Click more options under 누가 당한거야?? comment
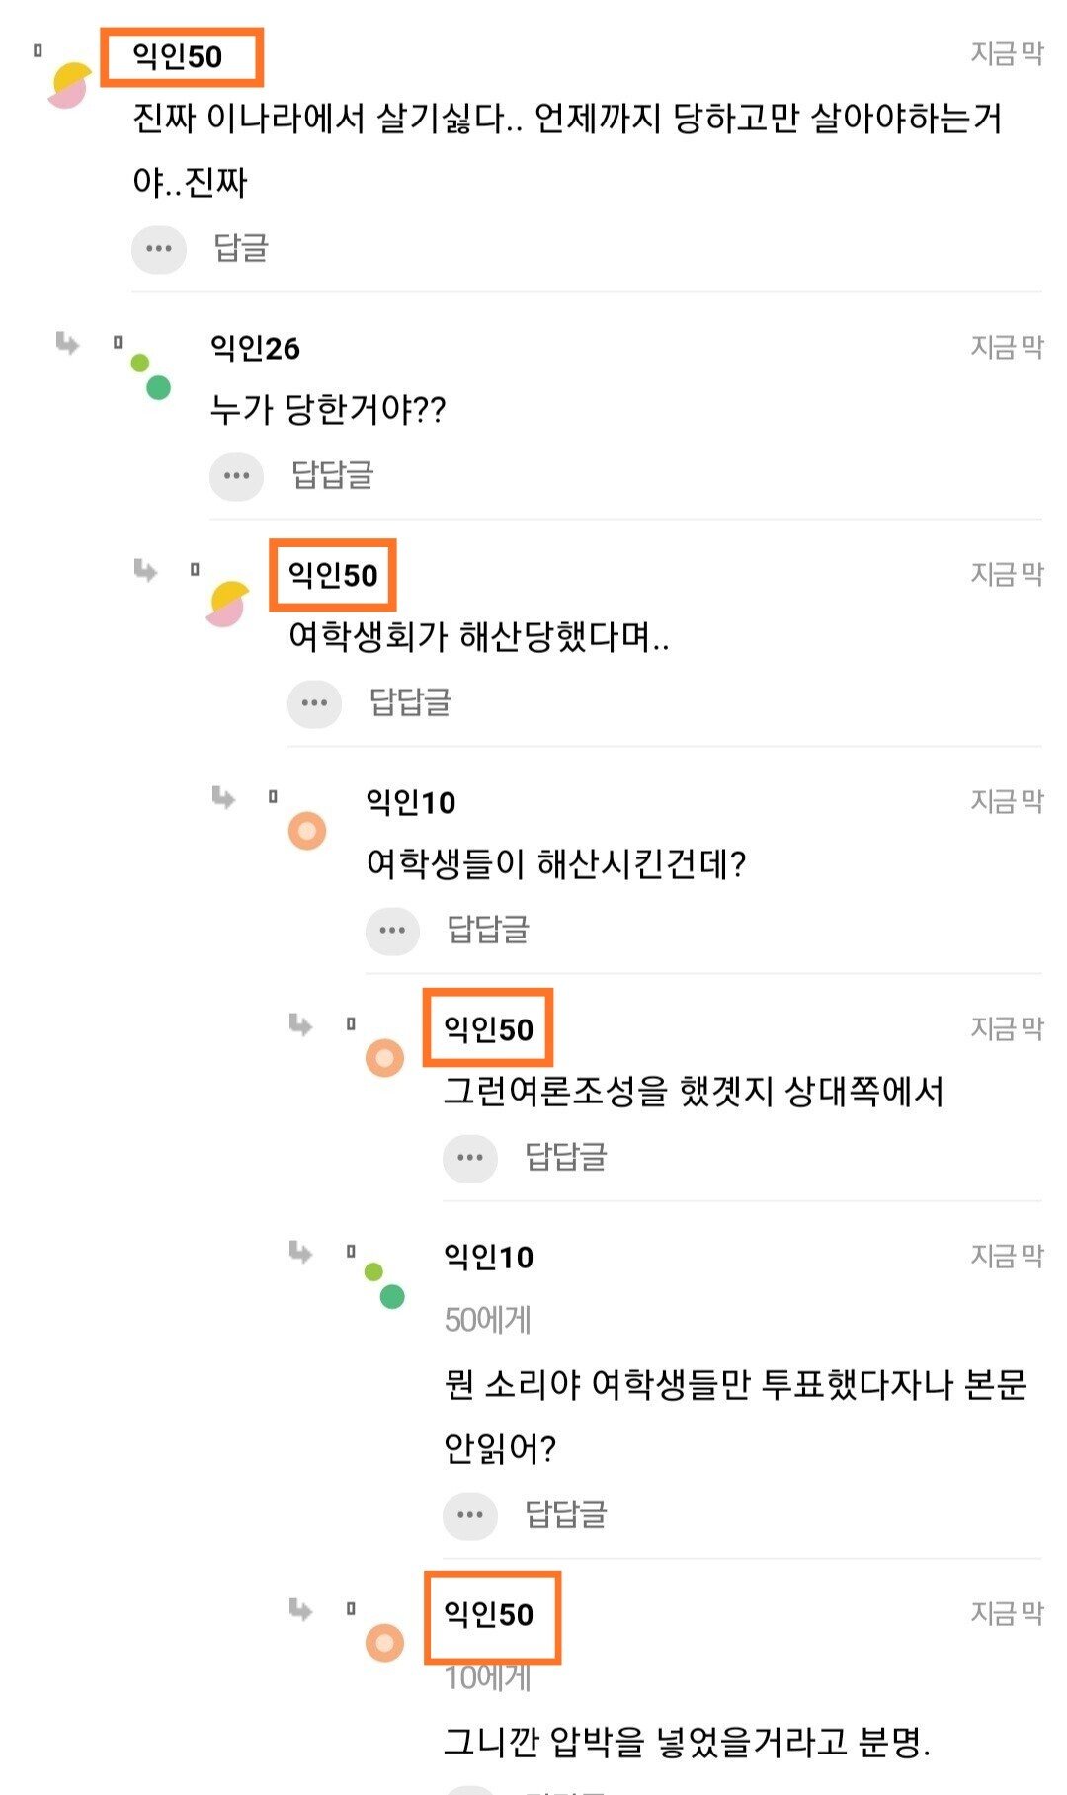This screenshot has width=1067, height=1795. coord(236,476)
